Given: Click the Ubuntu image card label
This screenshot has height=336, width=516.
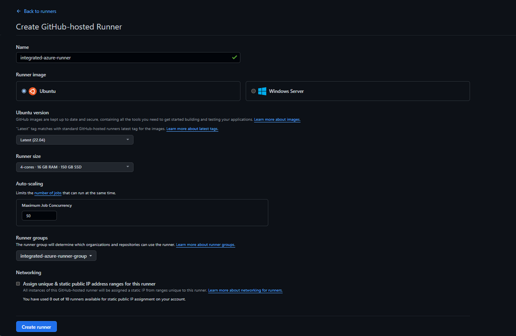Looking at the screenshot, I should [48, 91].
